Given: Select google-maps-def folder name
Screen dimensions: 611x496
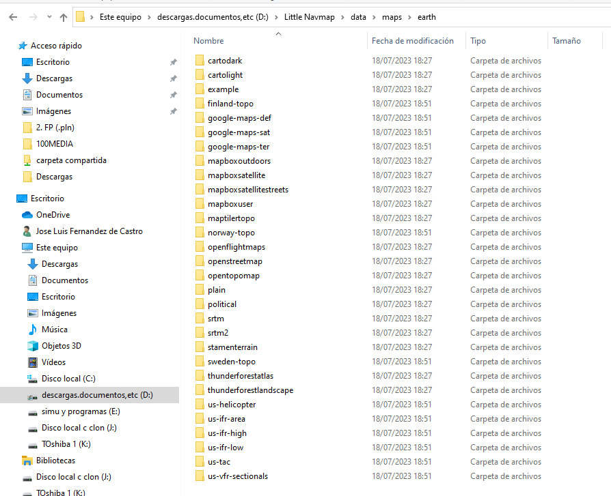Looking at the screenshot, I should tap(239, 118).
